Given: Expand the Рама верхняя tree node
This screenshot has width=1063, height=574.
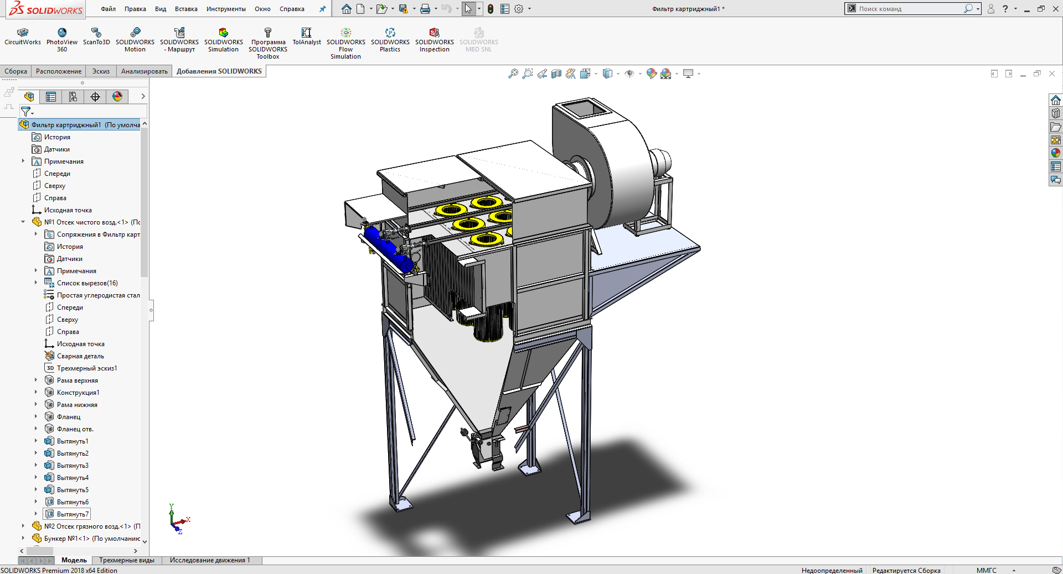Looking at the screenshot, I should 36,380.
